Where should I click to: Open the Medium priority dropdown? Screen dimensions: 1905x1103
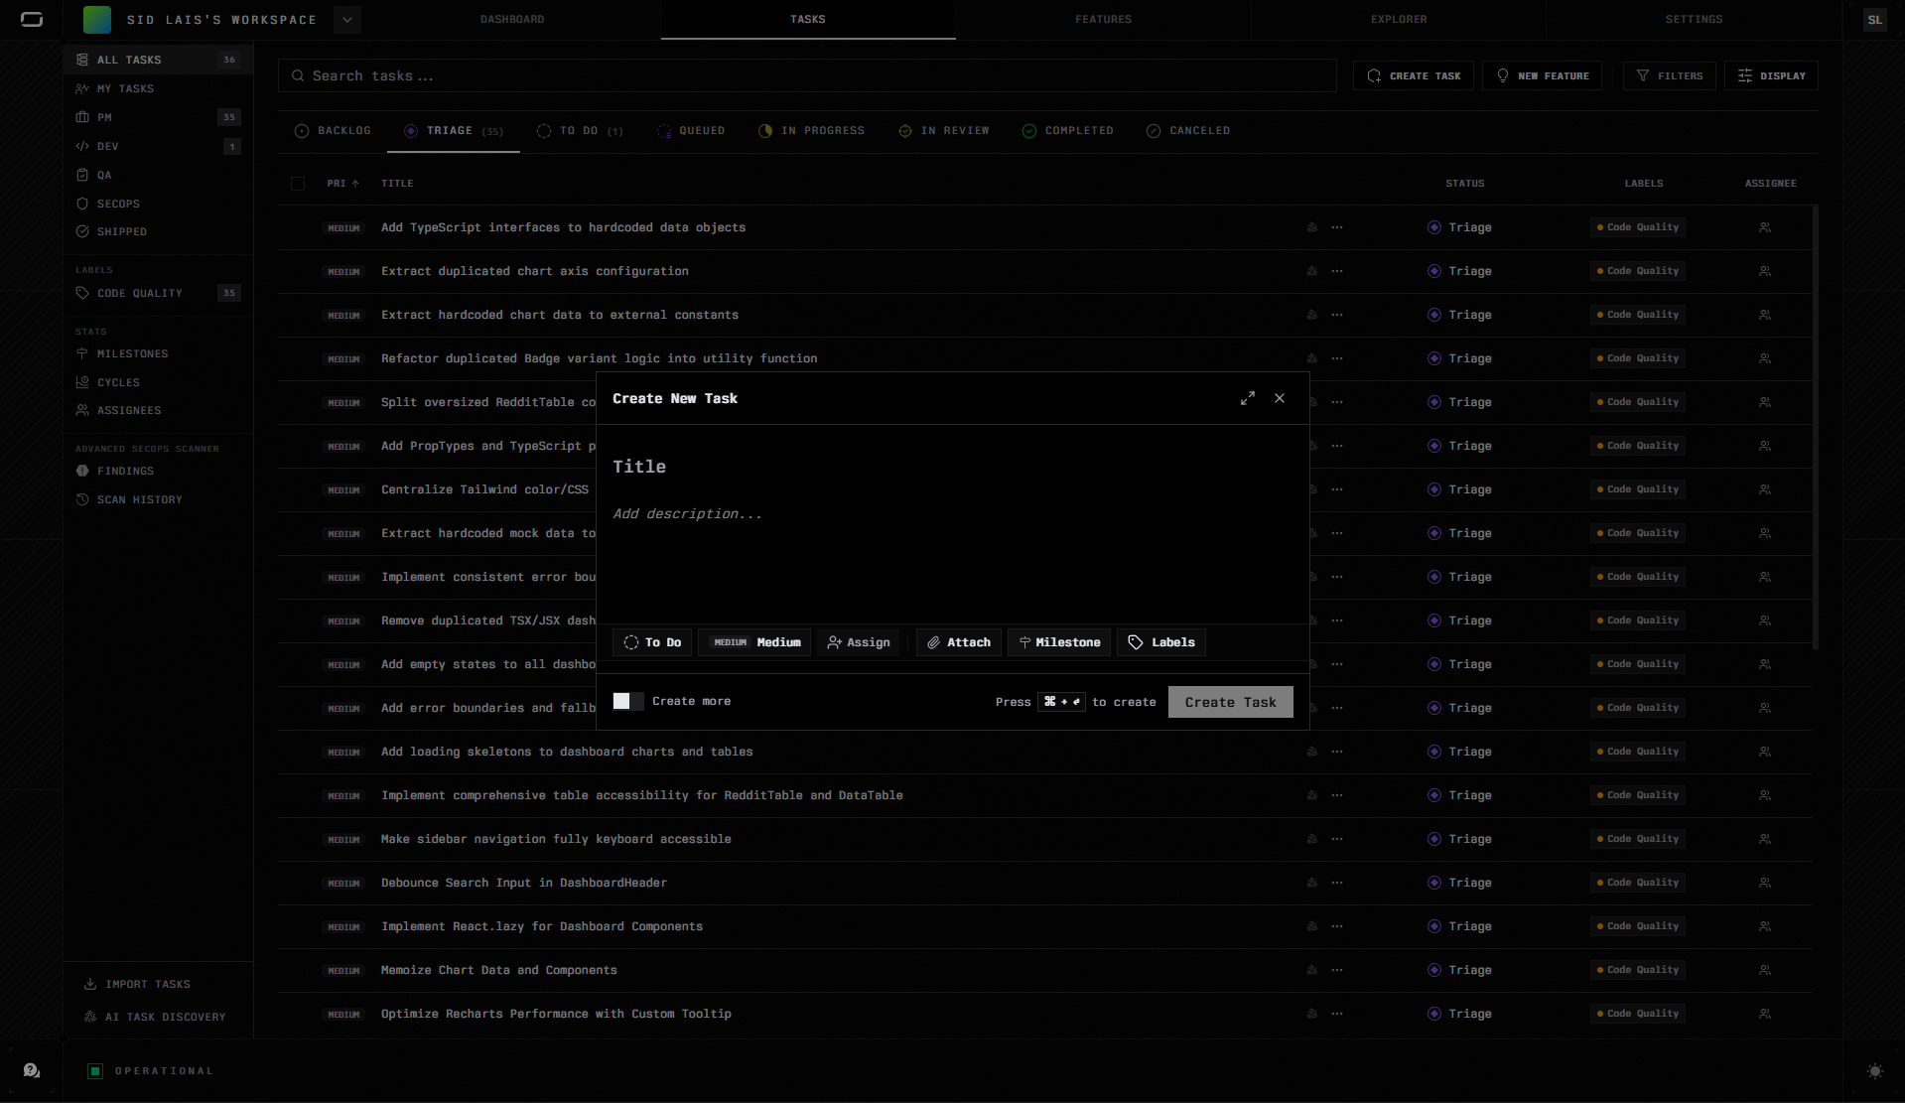click(755, 642)
